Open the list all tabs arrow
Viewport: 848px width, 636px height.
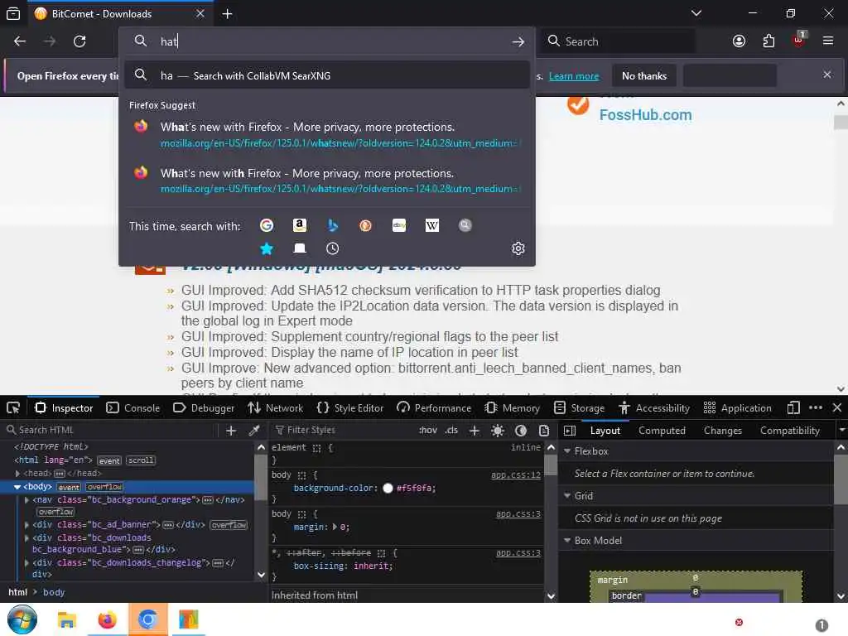(696, 13)
